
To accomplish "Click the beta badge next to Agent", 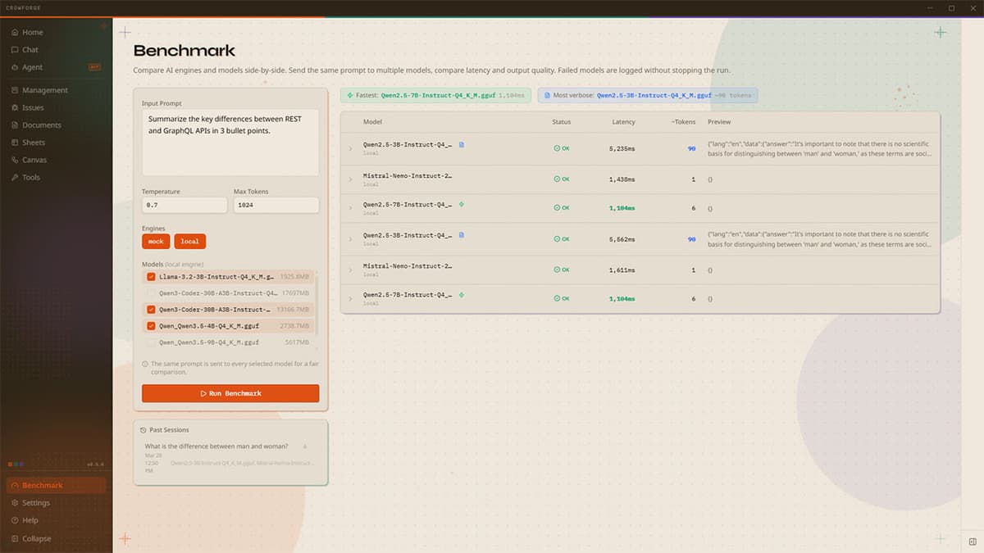I will (94, 67).
